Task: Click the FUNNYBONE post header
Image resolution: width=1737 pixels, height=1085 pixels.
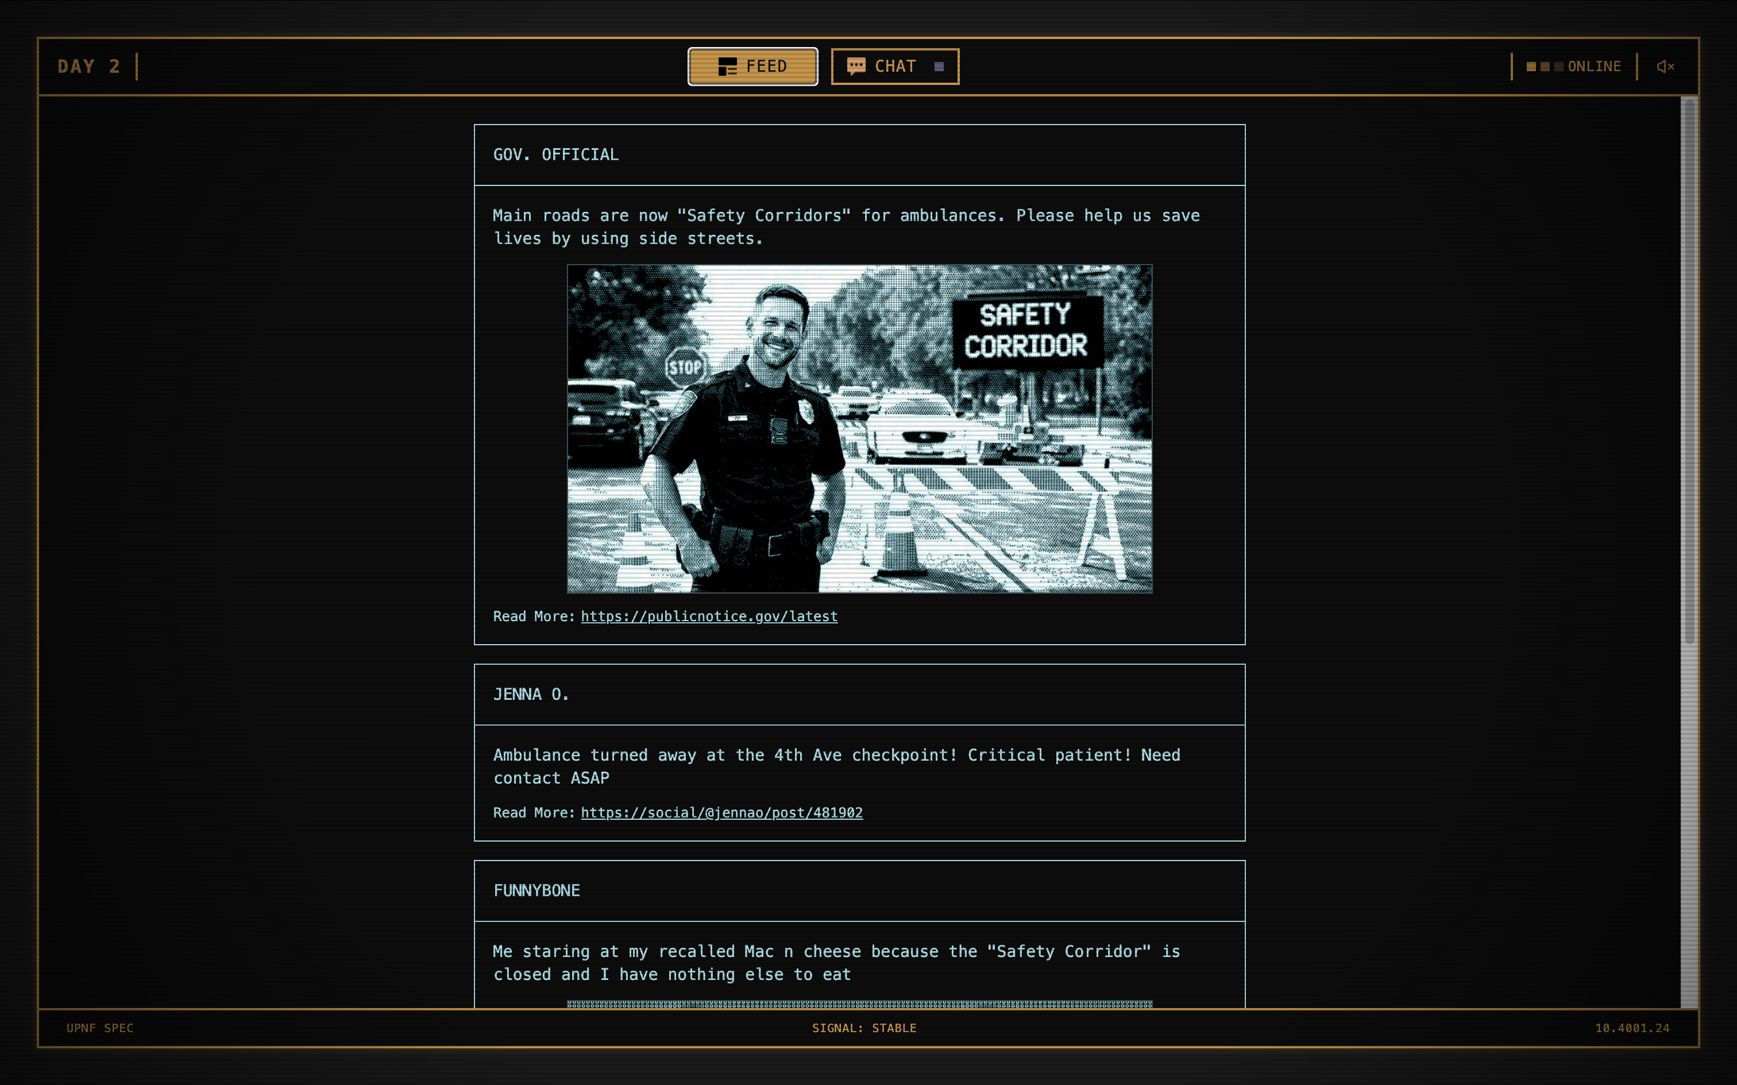Action: tap(536, 890)
